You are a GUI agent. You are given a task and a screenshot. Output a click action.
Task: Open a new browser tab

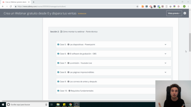coord(33,2)
